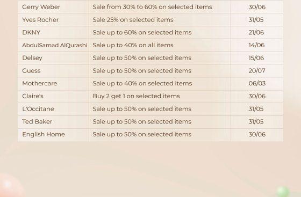Select the Guess brand name
This screenshot has height=197, width=301.
click(x=31, y=71)
